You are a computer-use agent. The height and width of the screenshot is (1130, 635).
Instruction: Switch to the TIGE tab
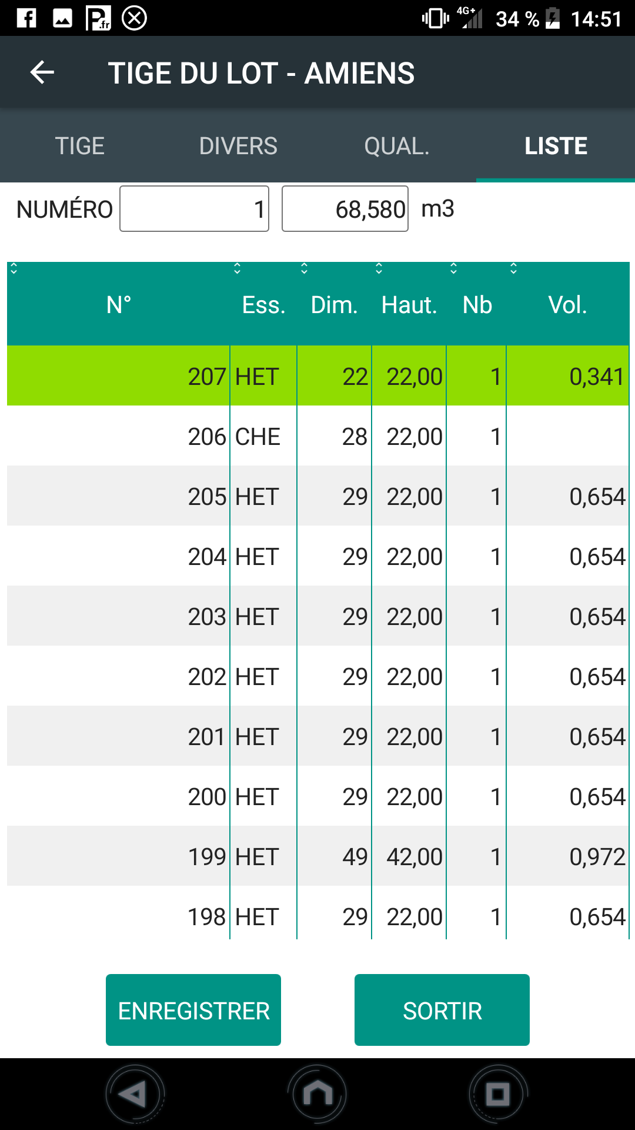click(x=79, y=145)
